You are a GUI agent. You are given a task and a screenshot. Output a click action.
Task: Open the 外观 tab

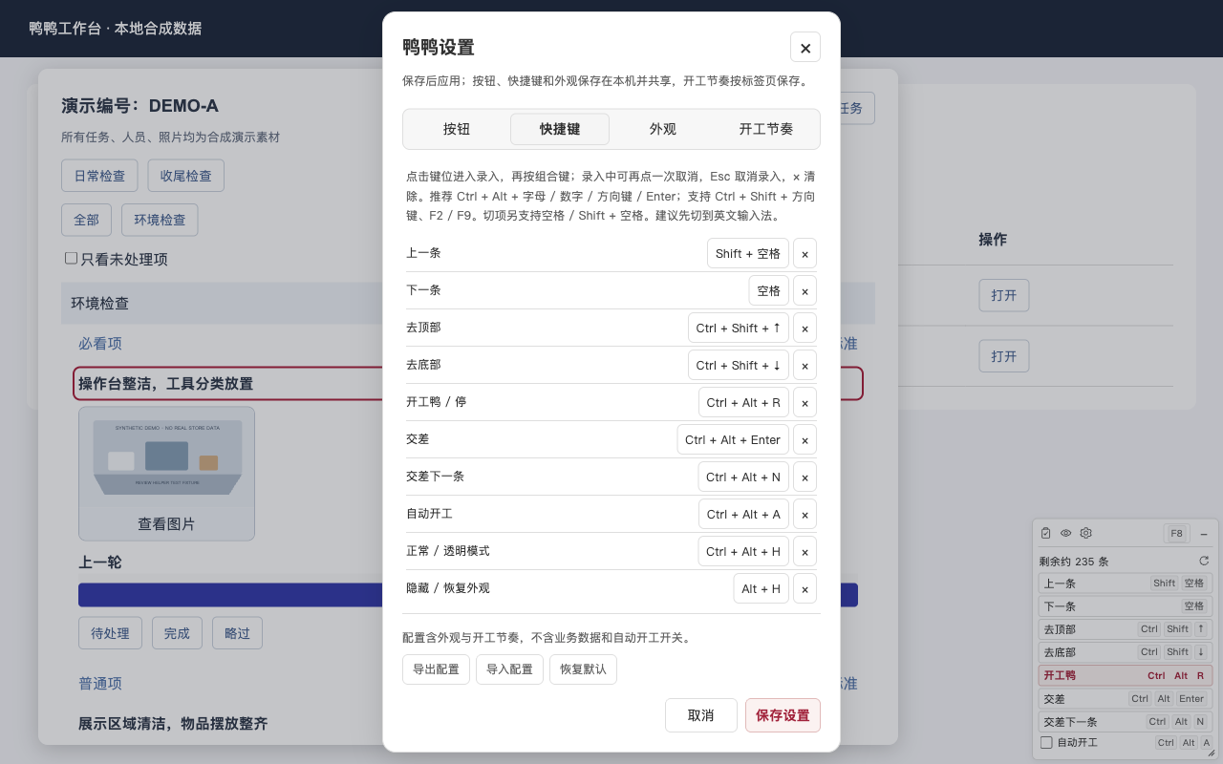tap(663, 129)
